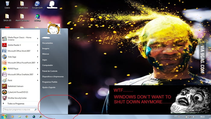211x119 pixels.
Task: Click the volume speaker tray icon
Action: coord(194,117)
